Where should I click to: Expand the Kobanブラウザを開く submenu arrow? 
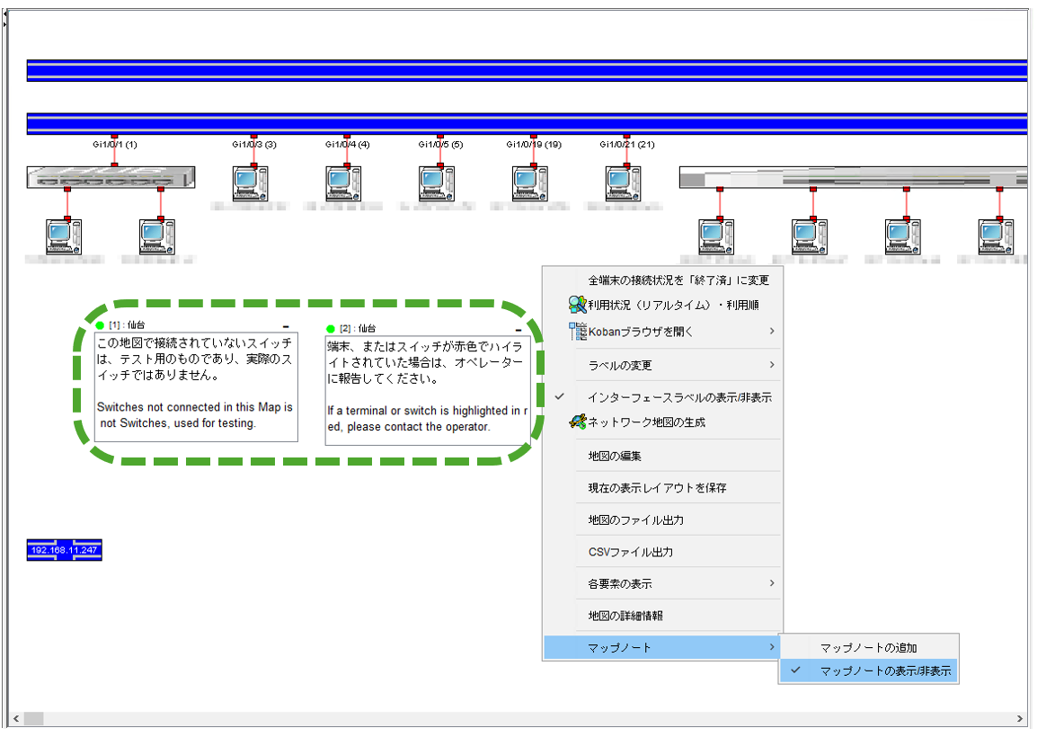[772, 331]
